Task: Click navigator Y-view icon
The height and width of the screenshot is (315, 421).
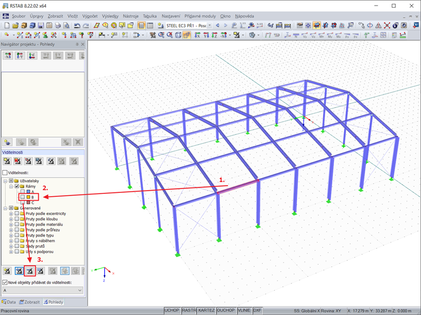Action: pos(20,56)
